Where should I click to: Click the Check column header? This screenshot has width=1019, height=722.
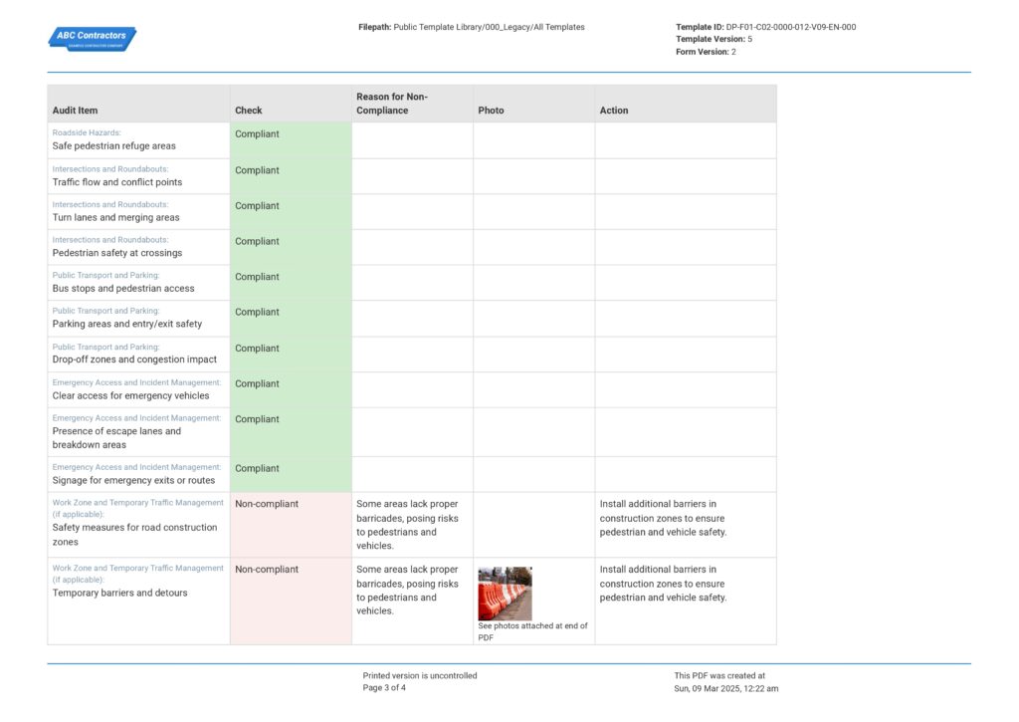point(248,110)
